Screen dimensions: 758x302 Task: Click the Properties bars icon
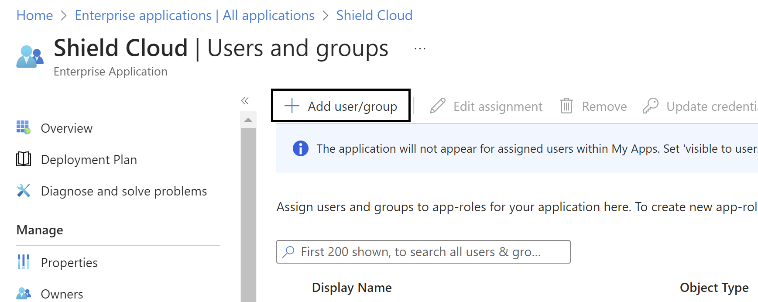click(x=23, y=262)
